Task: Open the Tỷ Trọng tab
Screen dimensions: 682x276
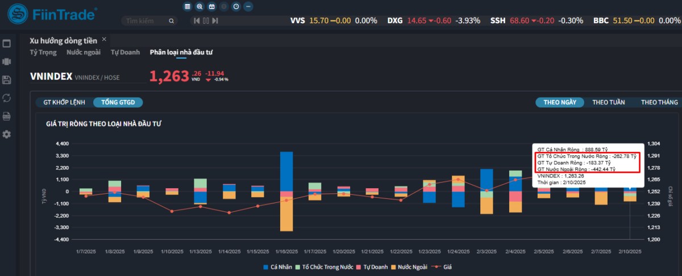Action: pos(43,53)
